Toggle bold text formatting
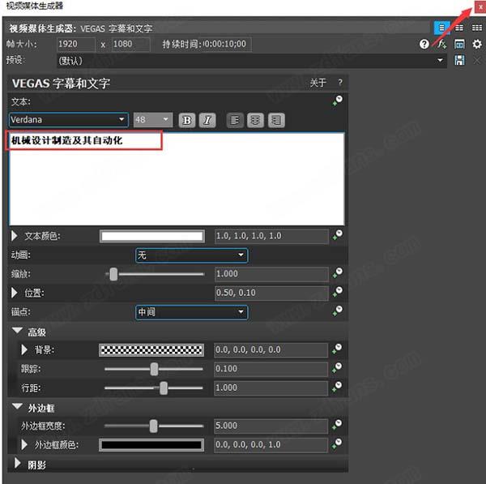The height and width of the screenshot is (484, 486). click(187, 120)
